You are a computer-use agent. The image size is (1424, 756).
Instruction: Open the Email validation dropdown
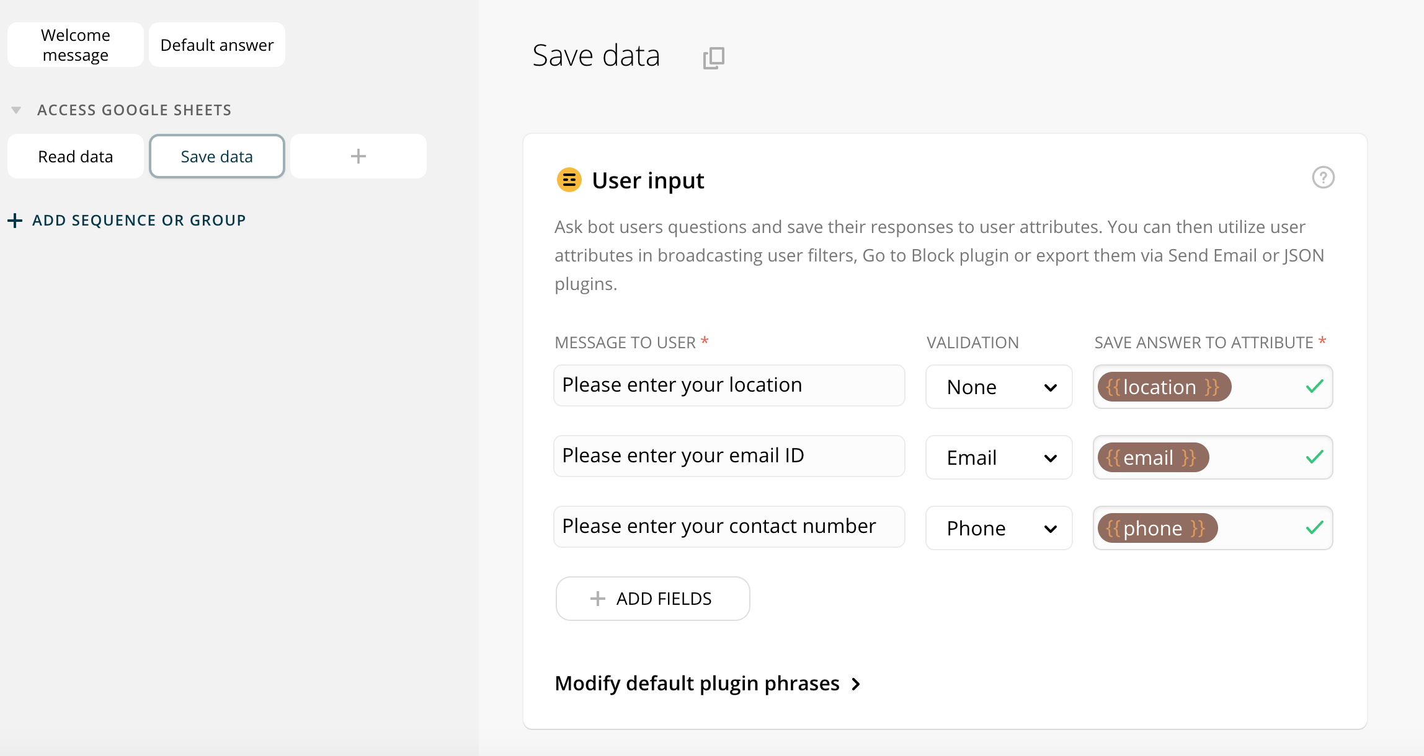tap(999, 458)
